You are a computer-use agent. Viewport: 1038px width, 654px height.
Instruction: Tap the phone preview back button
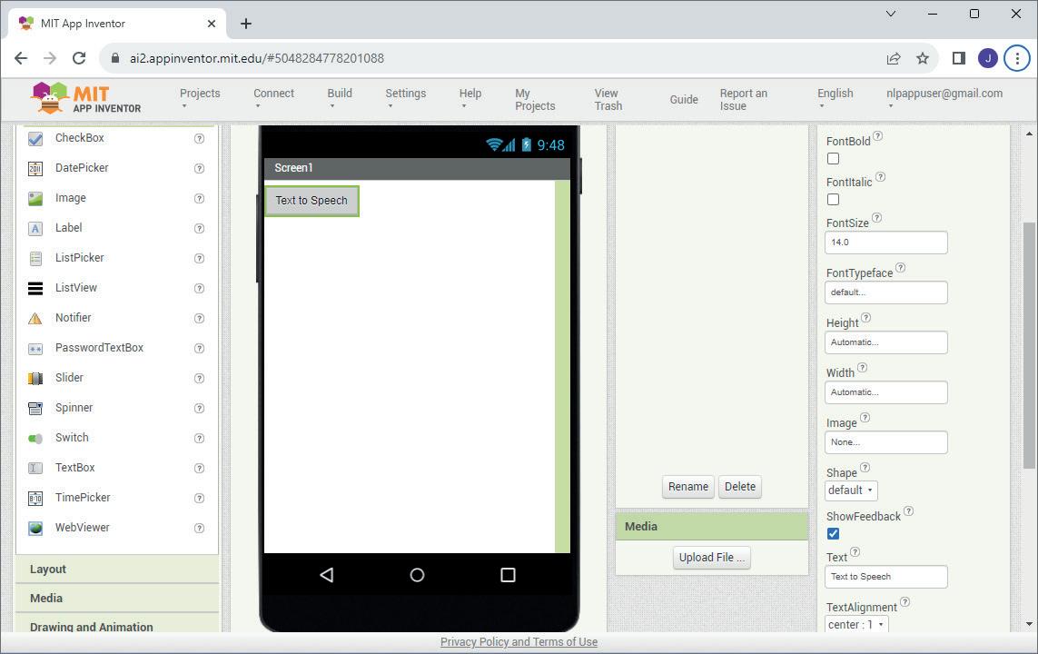326,575
